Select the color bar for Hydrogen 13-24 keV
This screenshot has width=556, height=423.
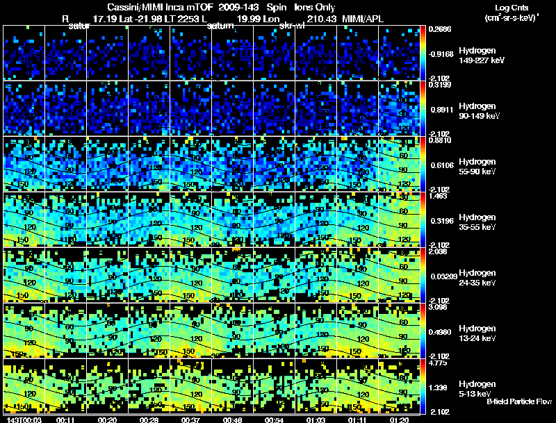424,331
